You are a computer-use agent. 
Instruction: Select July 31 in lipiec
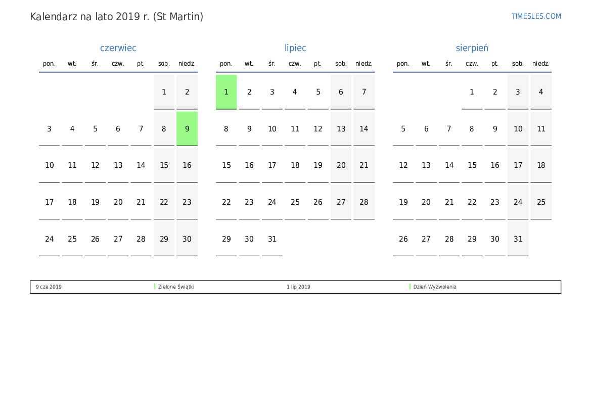coord(272,239)
